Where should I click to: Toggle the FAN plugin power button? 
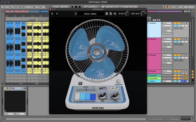click(52, 14)
